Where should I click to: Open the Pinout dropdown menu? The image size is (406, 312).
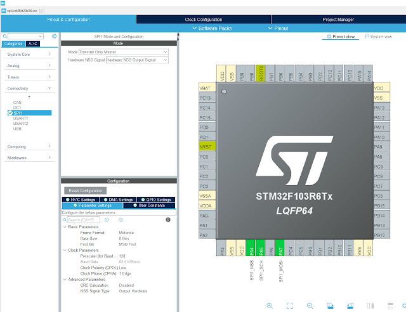click(x=278, y=29)
